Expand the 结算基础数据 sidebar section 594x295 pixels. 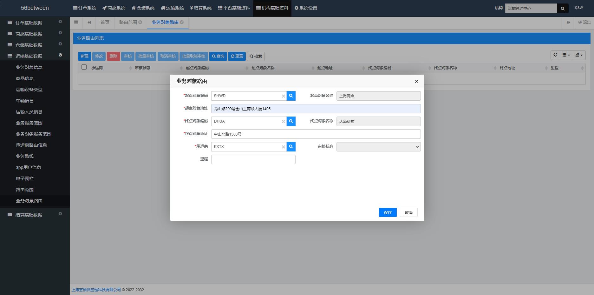[35, 215]
